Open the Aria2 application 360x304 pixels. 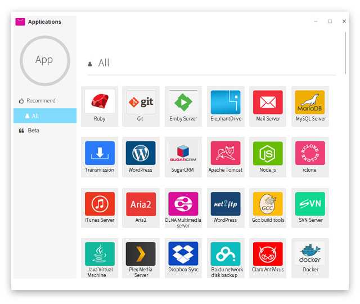[x=141, y=204]
